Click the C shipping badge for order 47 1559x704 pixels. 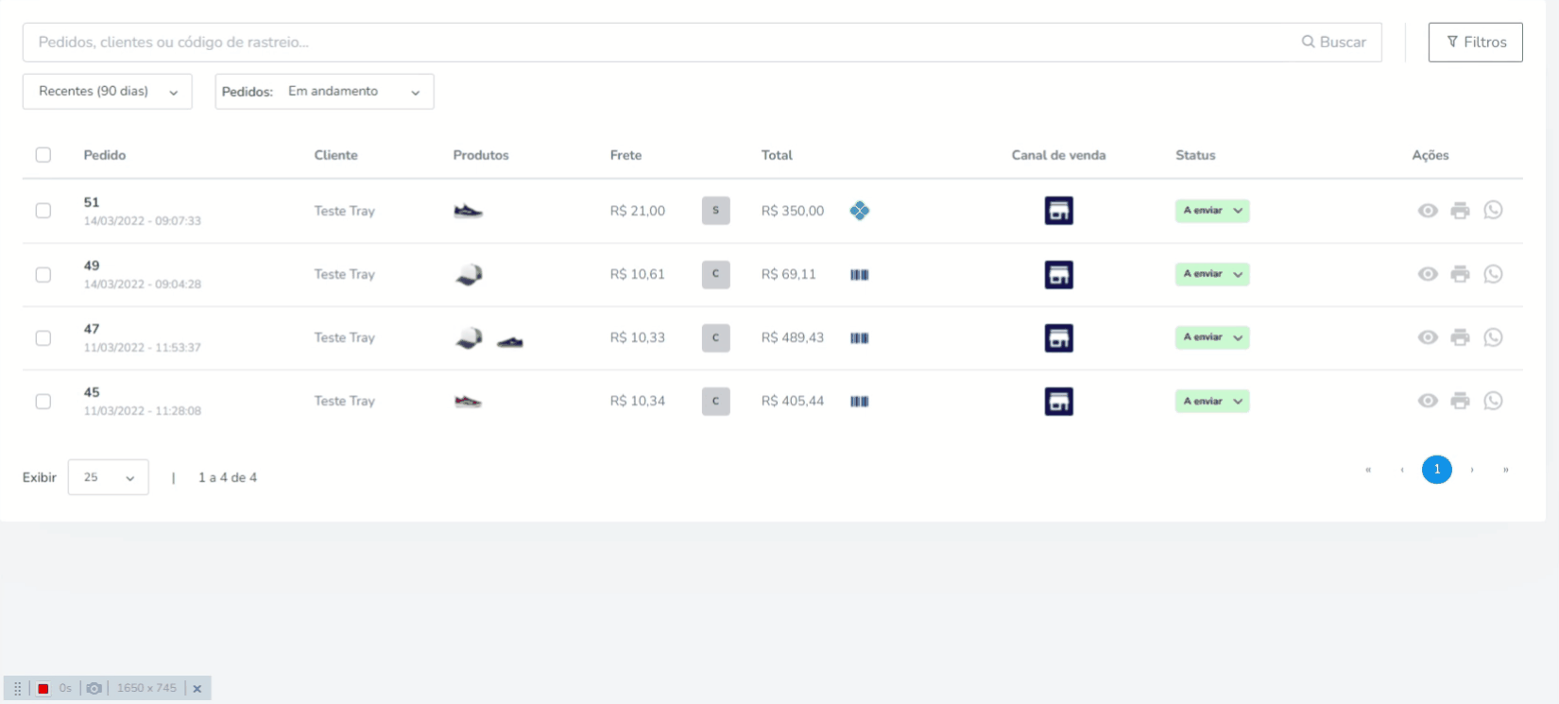click(x=715, y=337)
